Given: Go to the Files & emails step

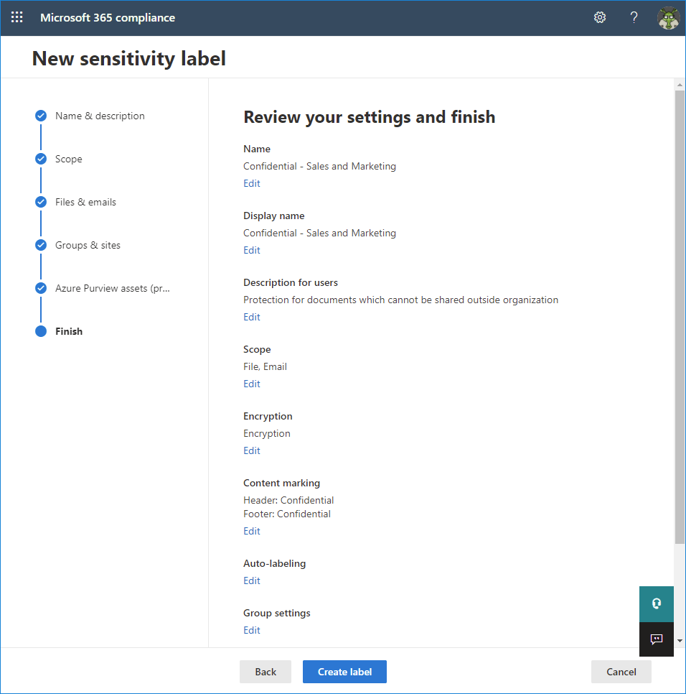Looking at the screenshot, I should (x=86, y=203).
